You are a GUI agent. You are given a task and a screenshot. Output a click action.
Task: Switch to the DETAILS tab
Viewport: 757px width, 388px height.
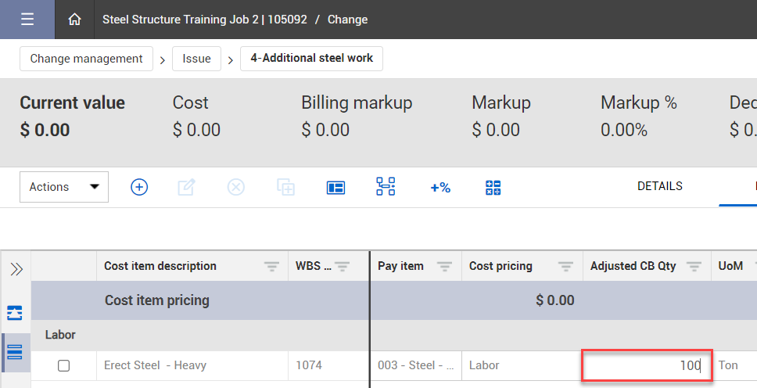[659, 186]
